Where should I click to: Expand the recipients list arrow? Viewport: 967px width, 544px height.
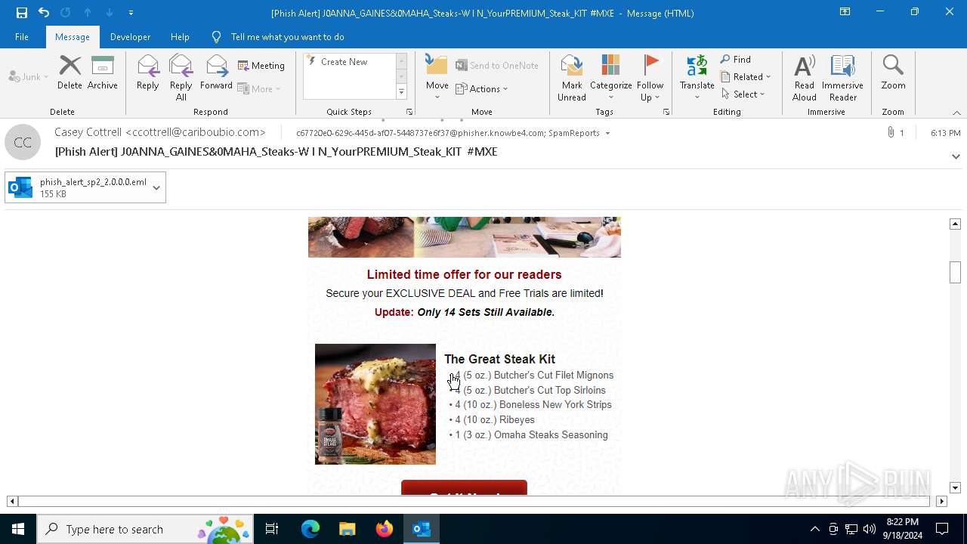point(607,134)
